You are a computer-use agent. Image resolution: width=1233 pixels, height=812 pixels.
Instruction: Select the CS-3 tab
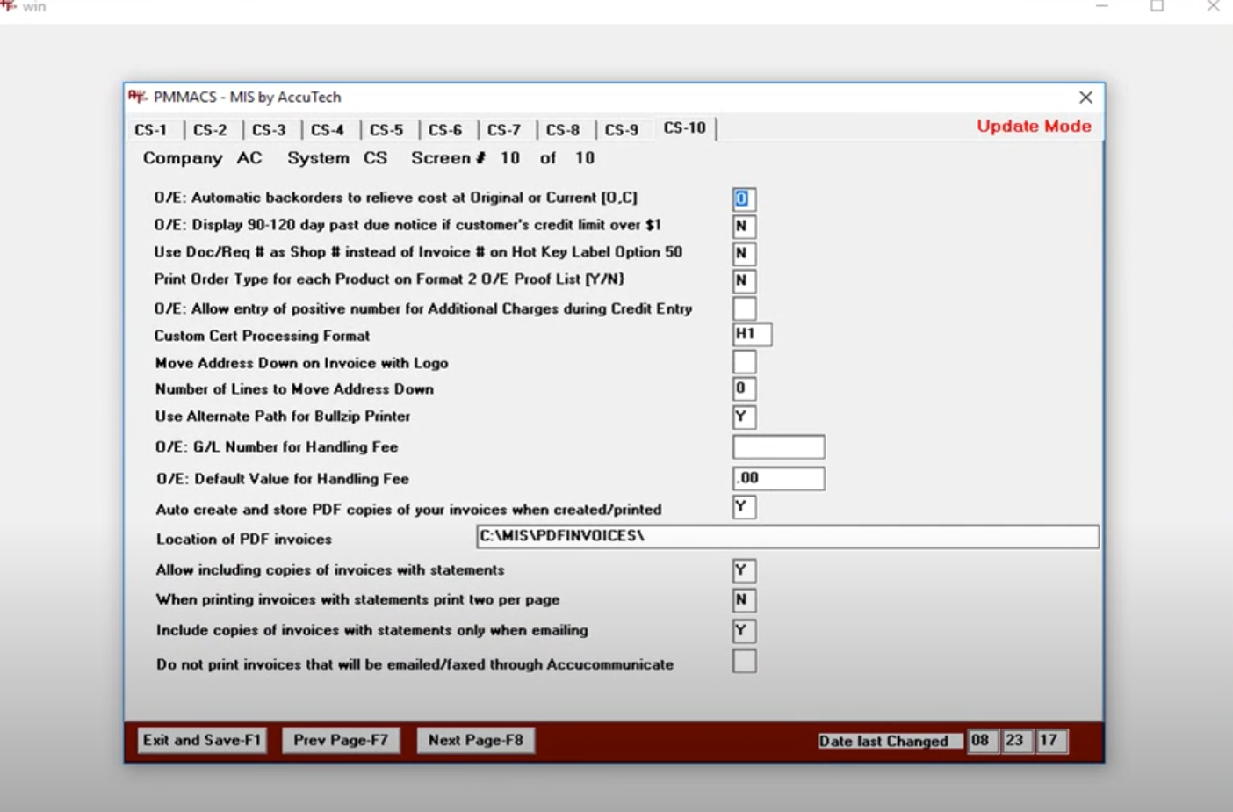270,130
